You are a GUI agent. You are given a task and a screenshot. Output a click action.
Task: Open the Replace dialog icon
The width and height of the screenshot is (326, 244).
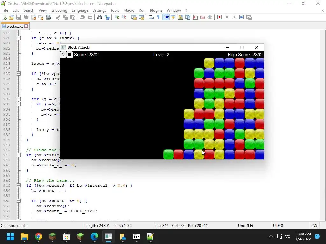click(107, 17)
